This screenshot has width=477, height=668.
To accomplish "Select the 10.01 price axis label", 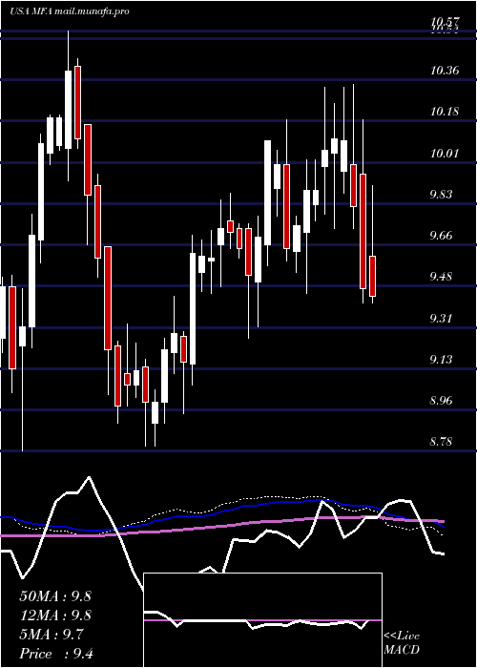I will pos(445,154).
